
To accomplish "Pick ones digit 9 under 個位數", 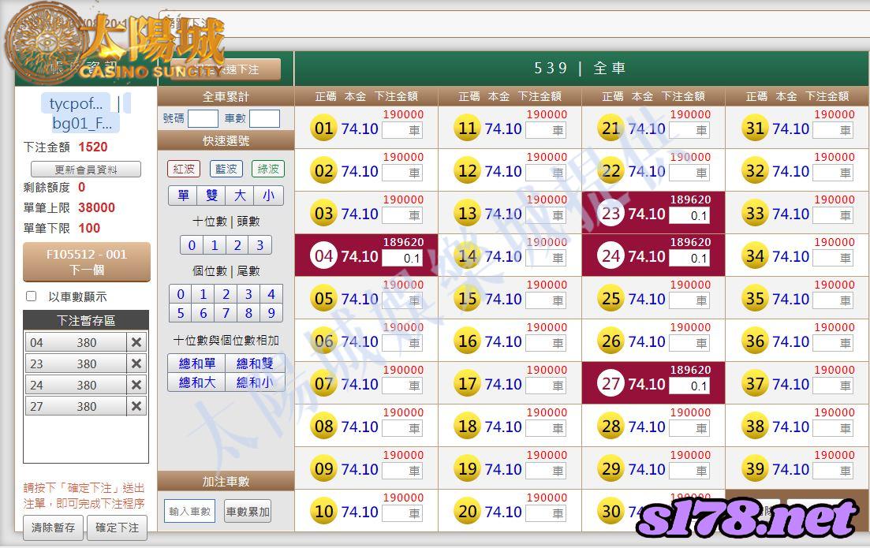I will [x=271, y=313].
